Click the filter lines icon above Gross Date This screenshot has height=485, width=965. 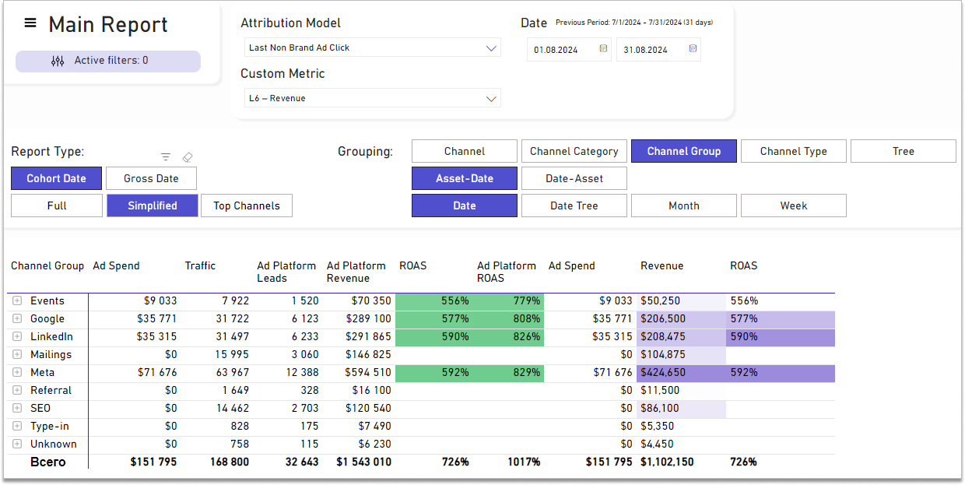pos(165,157)
